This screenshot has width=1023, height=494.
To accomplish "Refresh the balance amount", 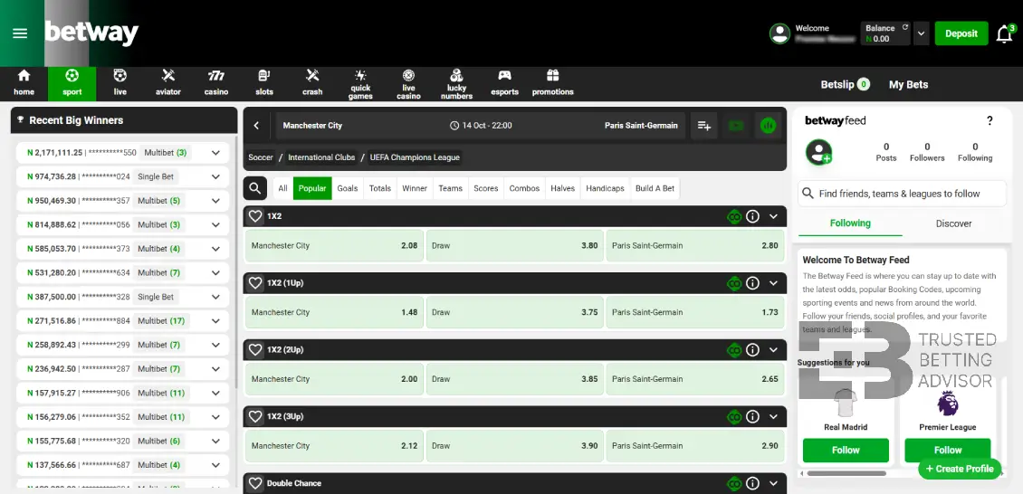I will pos(905,27).
